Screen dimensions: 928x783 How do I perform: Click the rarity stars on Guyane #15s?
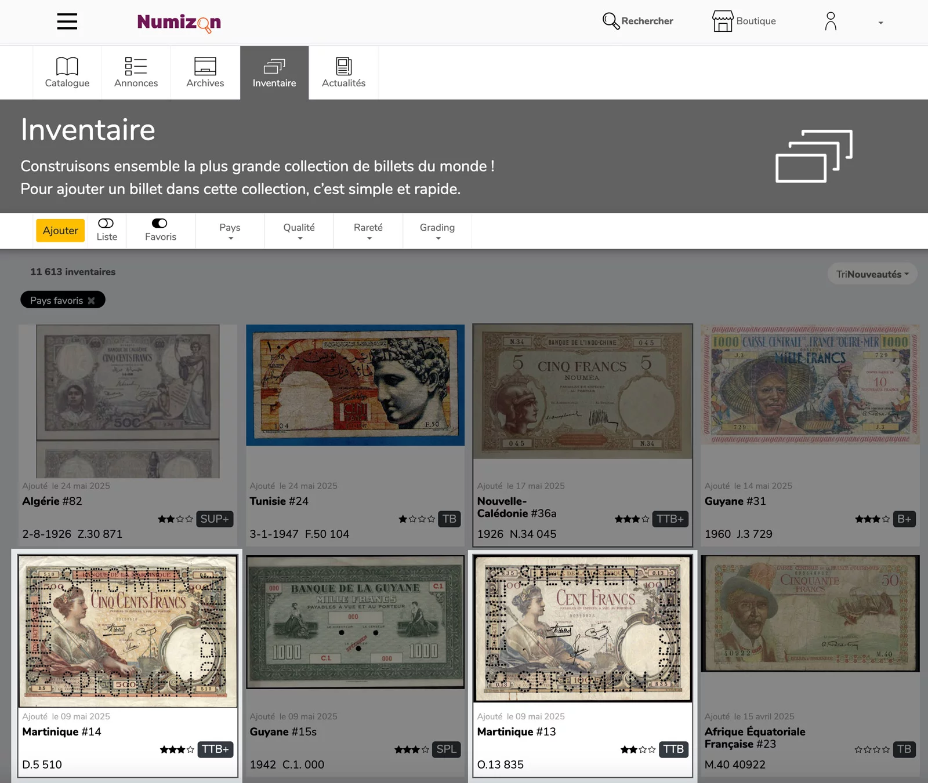point(412,749)
